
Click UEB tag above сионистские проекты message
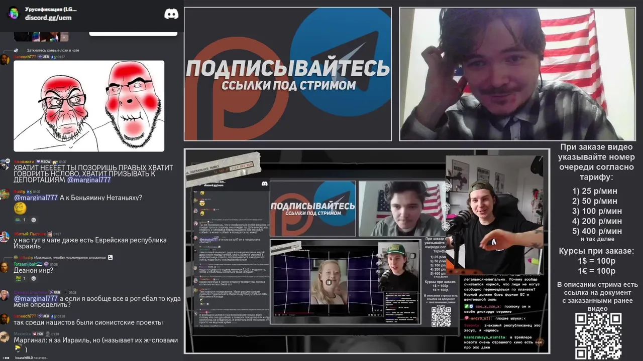[x=44, y=316]
